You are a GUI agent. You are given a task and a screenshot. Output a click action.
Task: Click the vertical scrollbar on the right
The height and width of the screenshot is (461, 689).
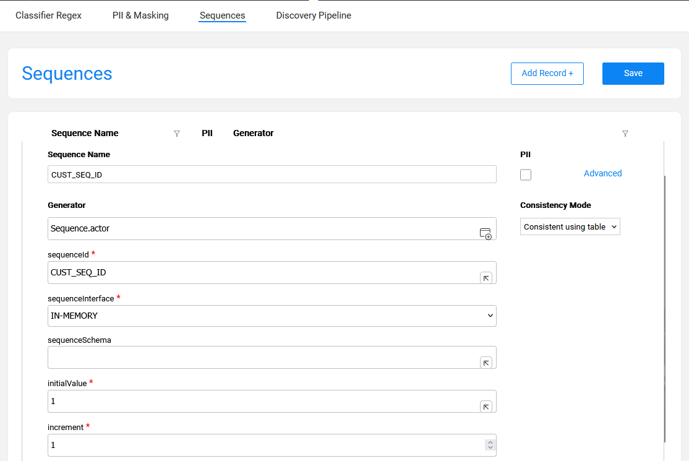tap(665, 309)
